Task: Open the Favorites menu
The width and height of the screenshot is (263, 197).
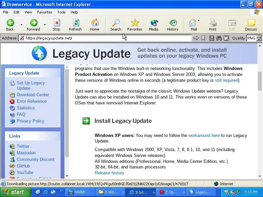Action: (45, 12)
